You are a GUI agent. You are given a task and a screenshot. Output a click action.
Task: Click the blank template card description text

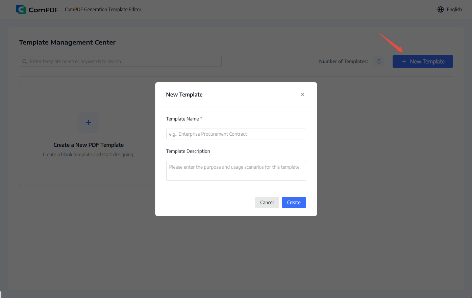[89, 155]
